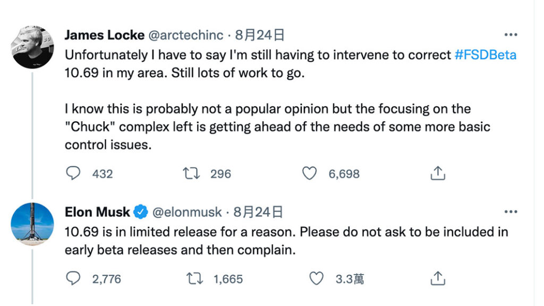
Task: Visit the @arctechinc handle
Action: pyautogui.click(x=186, y=35)
